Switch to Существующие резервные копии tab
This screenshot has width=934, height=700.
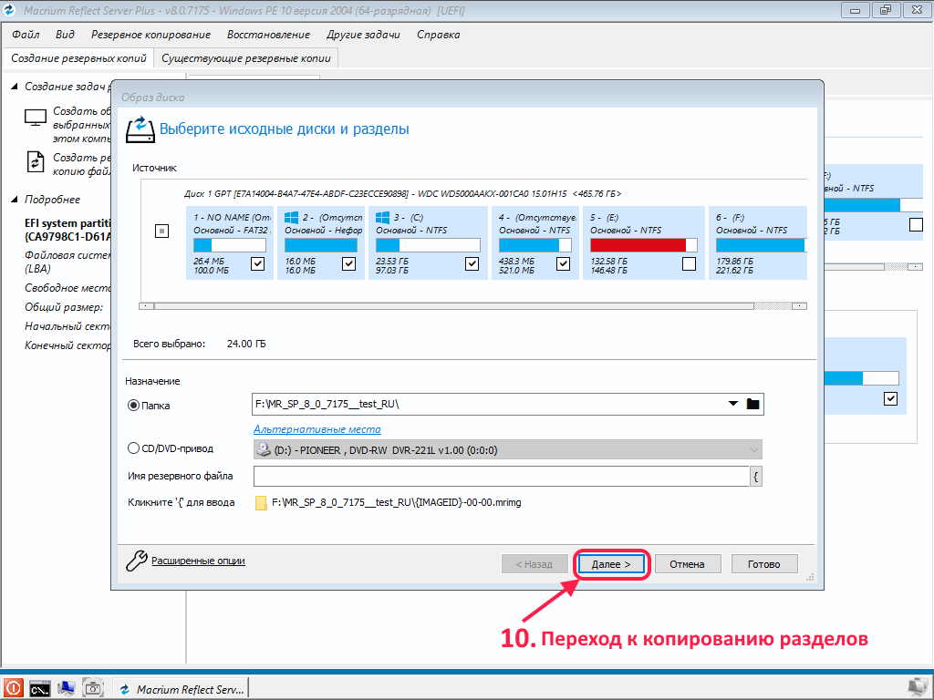tap(246, 57)
